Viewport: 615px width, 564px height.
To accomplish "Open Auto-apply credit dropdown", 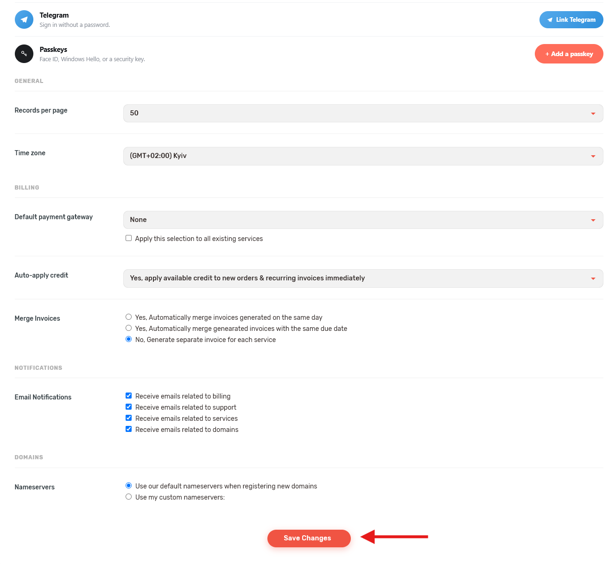I will tap(363, 278).
